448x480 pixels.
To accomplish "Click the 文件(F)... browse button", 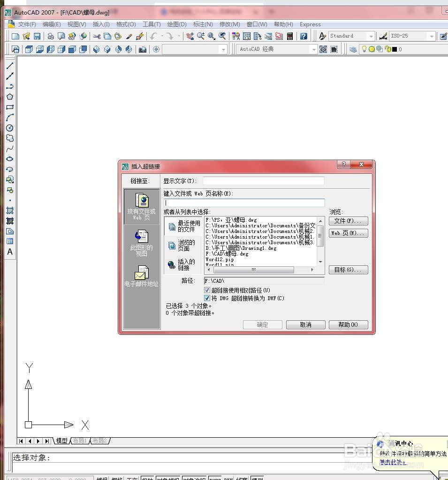I will tap(348, 221).
